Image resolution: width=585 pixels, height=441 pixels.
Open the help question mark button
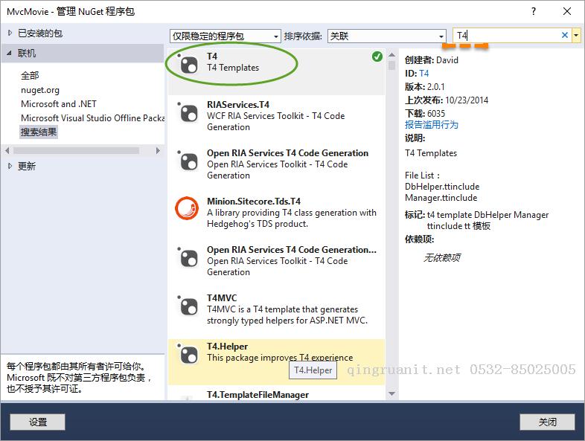coord(534,11)
